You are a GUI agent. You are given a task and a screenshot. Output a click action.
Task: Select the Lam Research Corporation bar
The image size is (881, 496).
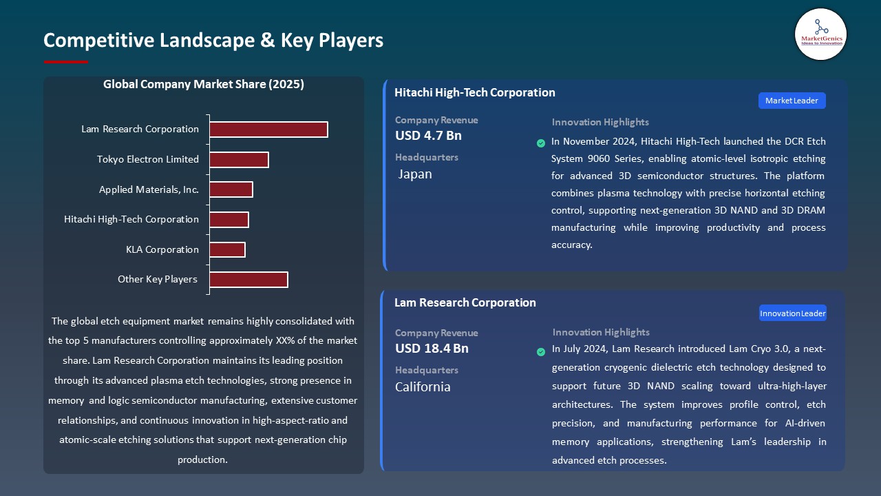(268, 130)
